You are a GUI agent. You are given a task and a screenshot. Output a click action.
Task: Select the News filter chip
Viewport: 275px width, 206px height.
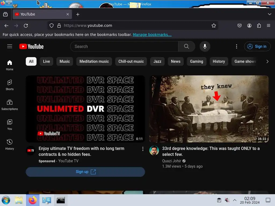pos(176,61)
